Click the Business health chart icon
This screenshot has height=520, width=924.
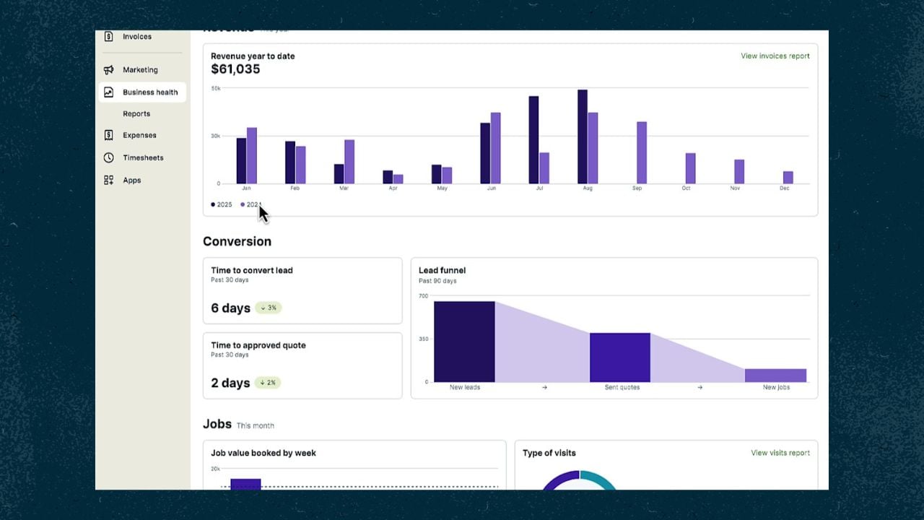108,92
